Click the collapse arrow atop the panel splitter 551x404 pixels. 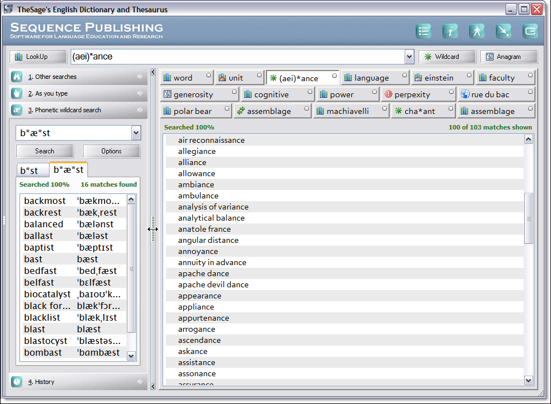point(153,72)
